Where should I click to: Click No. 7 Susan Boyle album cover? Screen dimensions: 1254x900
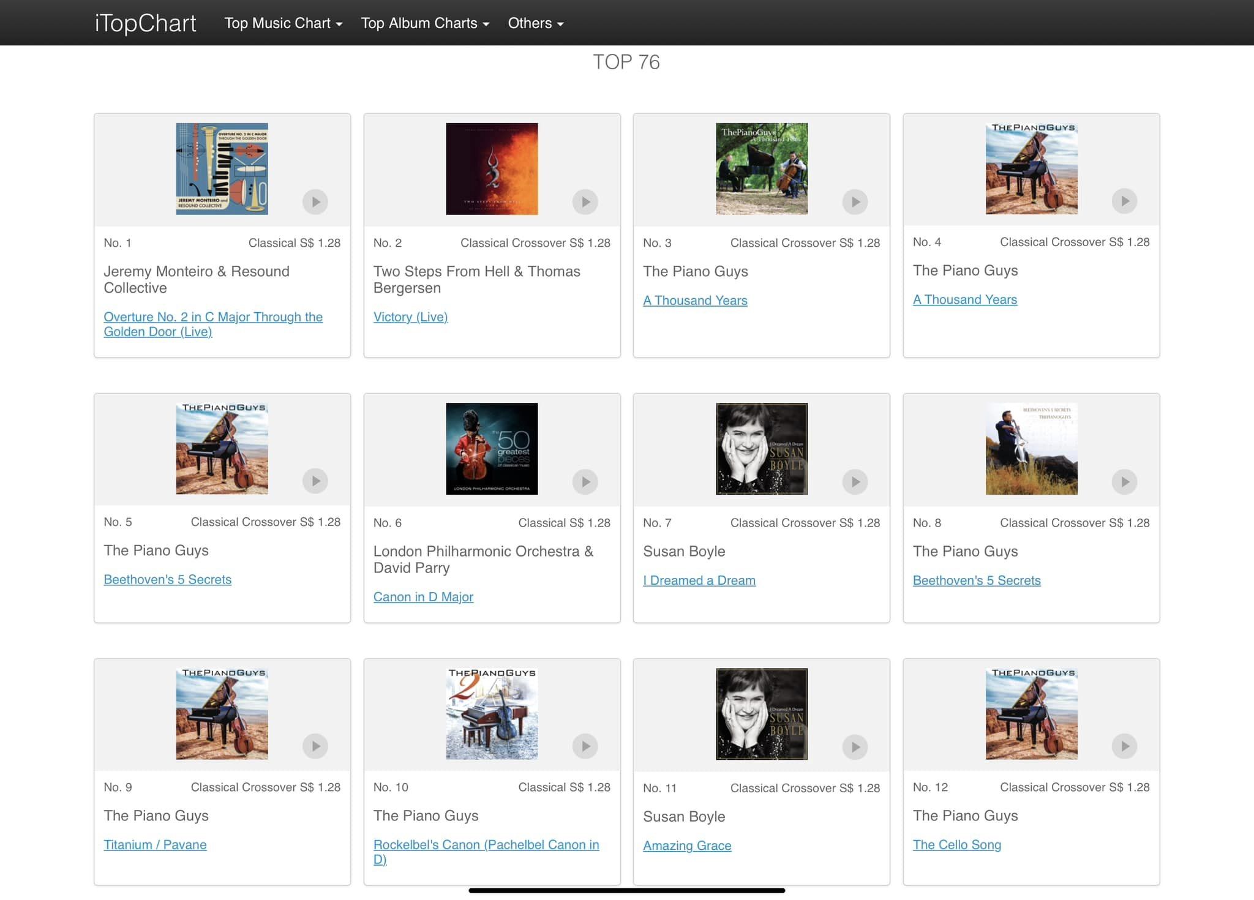[762, 449]
